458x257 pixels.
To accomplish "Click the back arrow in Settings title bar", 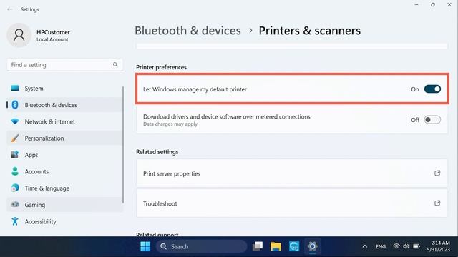I will coord(10,9).
